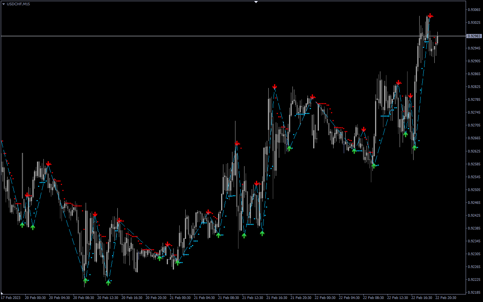Viewport: 483px width, 302px height.
Task: Click the 17 Feb 2023 date label
Action: click(11, 298)
